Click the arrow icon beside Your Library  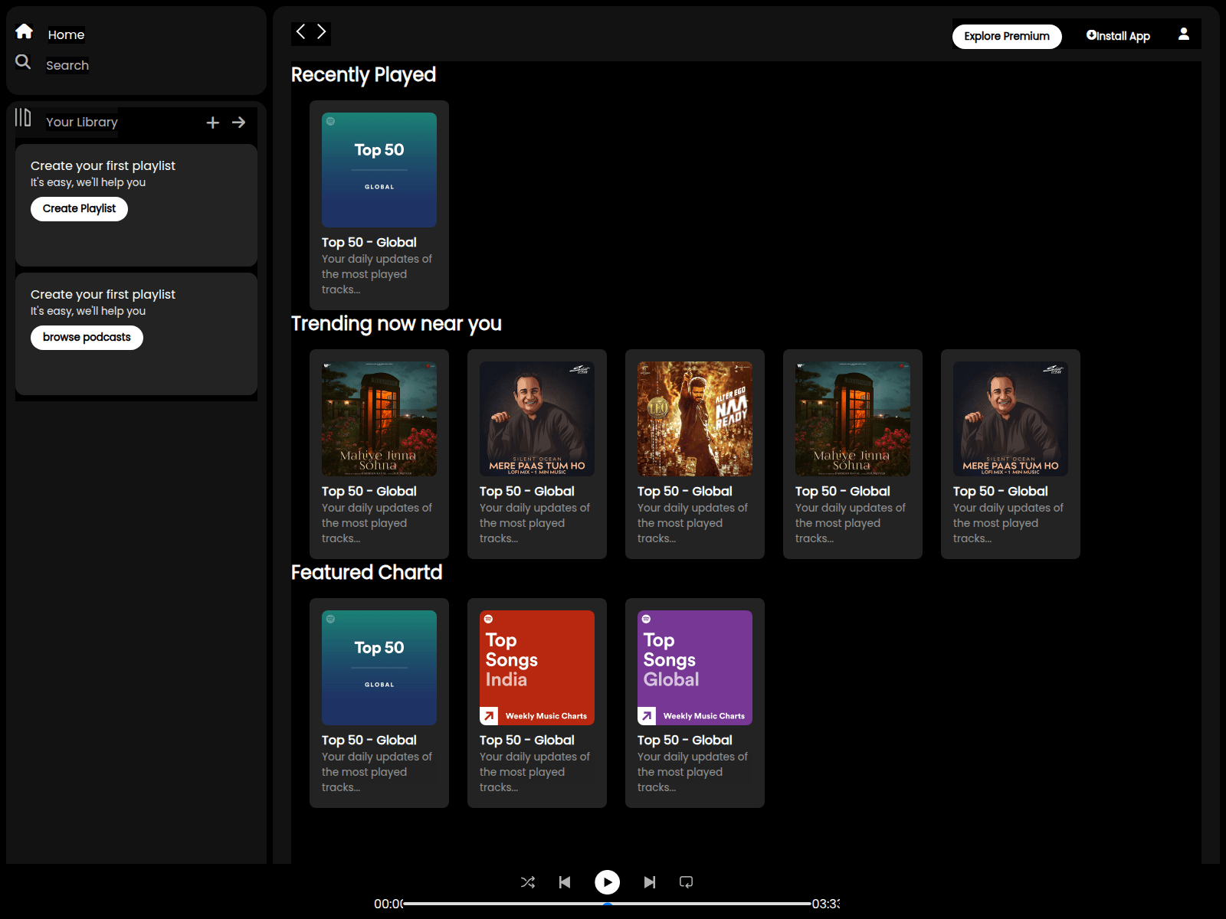point(239,123)
